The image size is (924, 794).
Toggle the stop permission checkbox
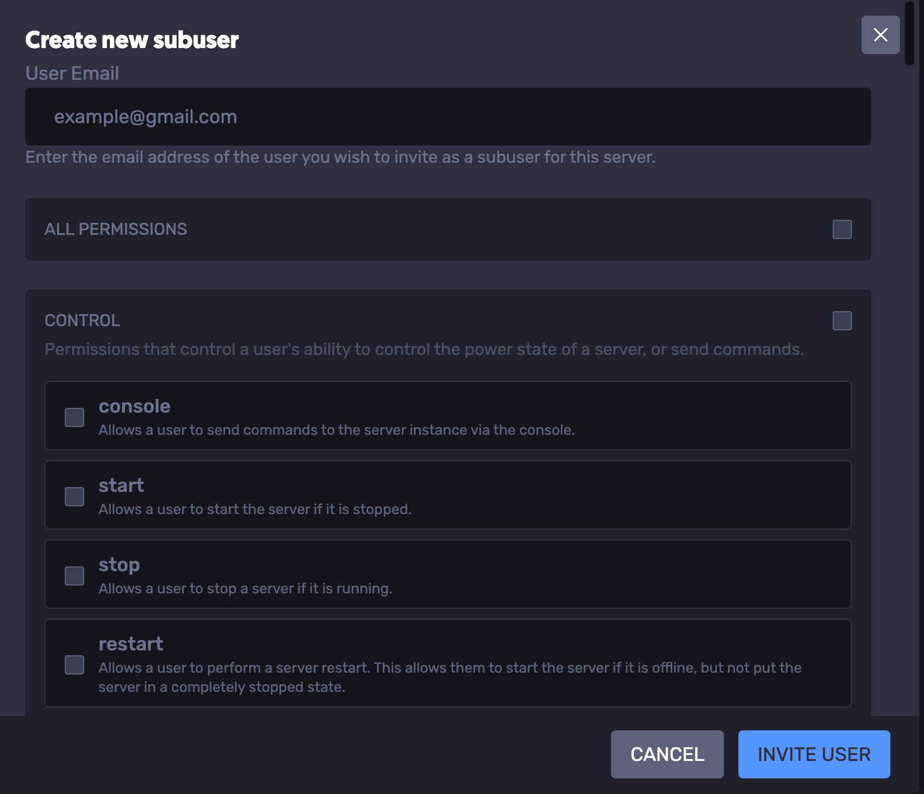click(x=74, y=576)
